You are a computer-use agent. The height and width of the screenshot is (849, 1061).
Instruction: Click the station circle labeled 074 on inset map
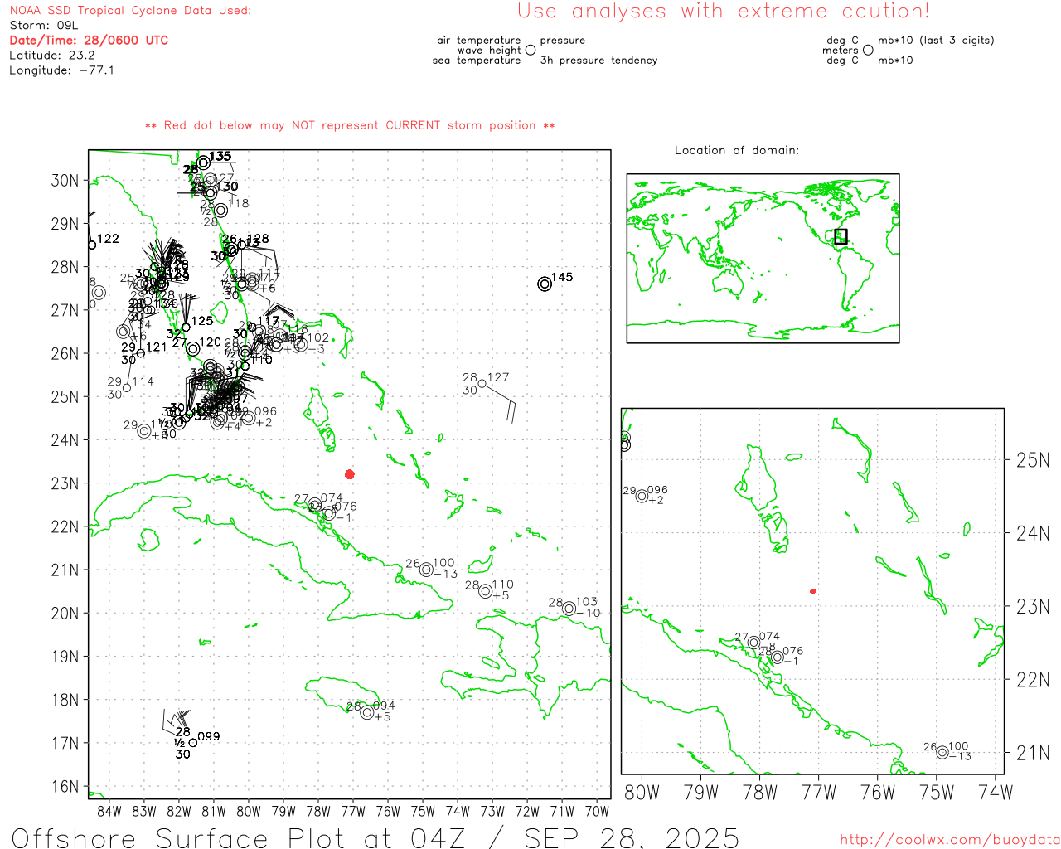click(753, 643)
